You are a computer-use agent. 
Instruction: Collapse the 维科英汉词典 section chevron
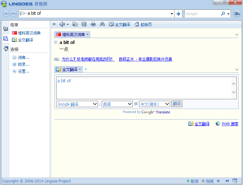237,35
